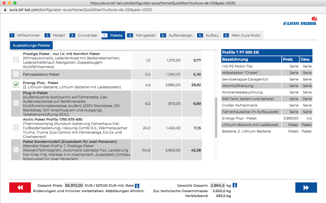Click the Verbleibend value 635,5 kg
This screenshot has height=203, width=326.
(223, 196)
